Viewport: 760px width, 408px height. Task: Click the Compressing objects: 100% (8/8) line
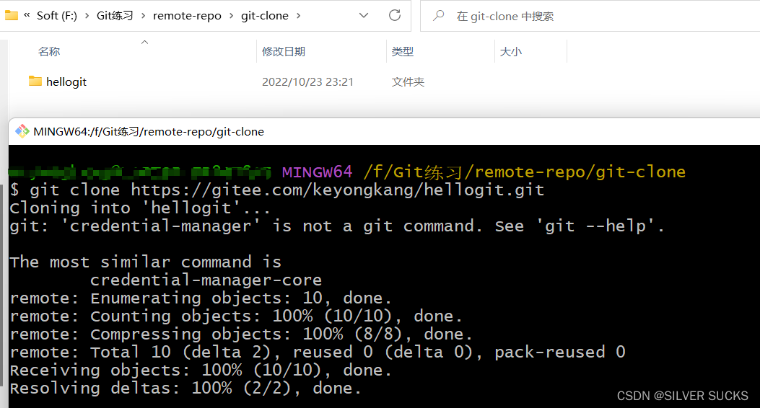[241, 334]
